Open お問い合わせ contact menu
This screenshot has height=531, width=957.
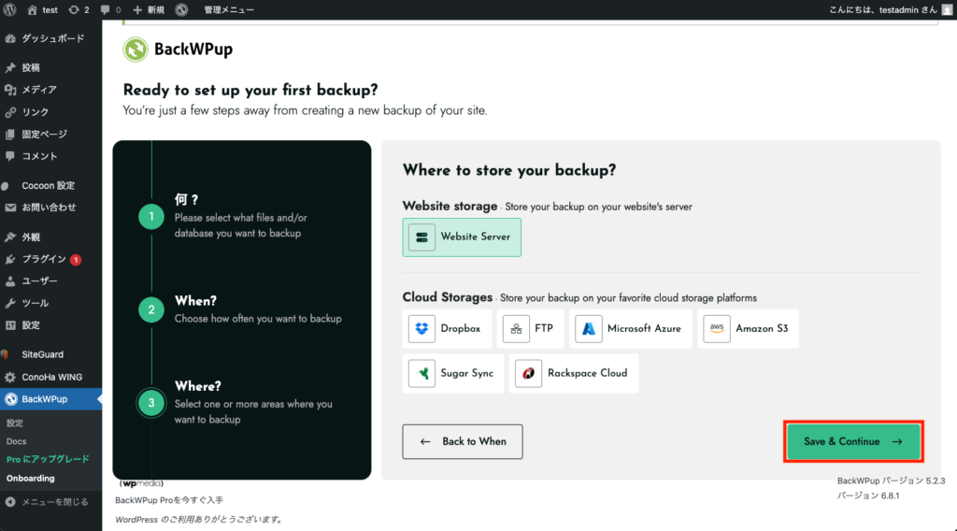point(51,208)
